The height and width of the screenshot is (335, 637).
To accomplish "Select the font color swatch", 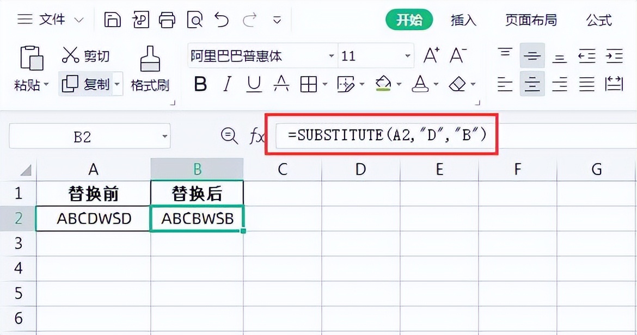I will click(x=420, y=84).
